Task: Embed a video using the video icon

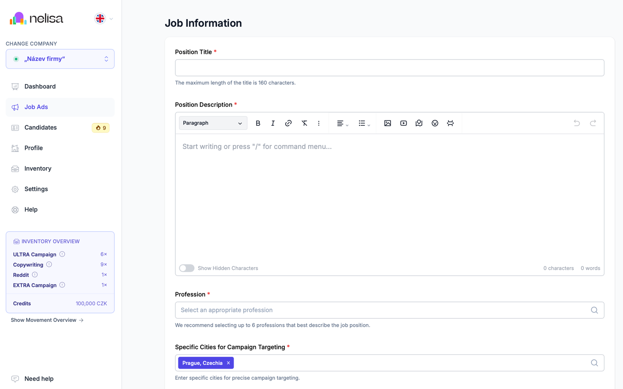Action: point(403,123)
